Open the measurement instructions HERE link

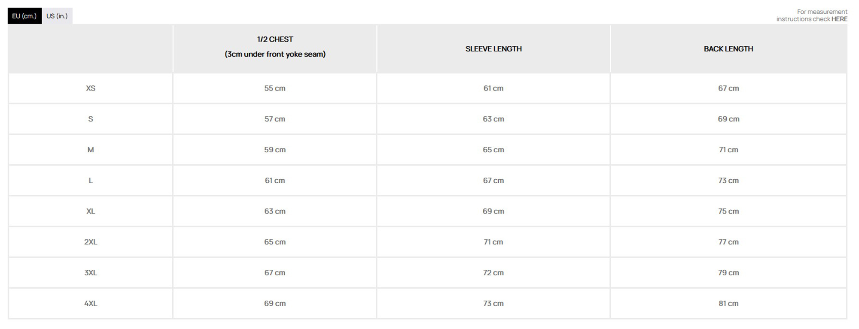[x=839, y=19]
